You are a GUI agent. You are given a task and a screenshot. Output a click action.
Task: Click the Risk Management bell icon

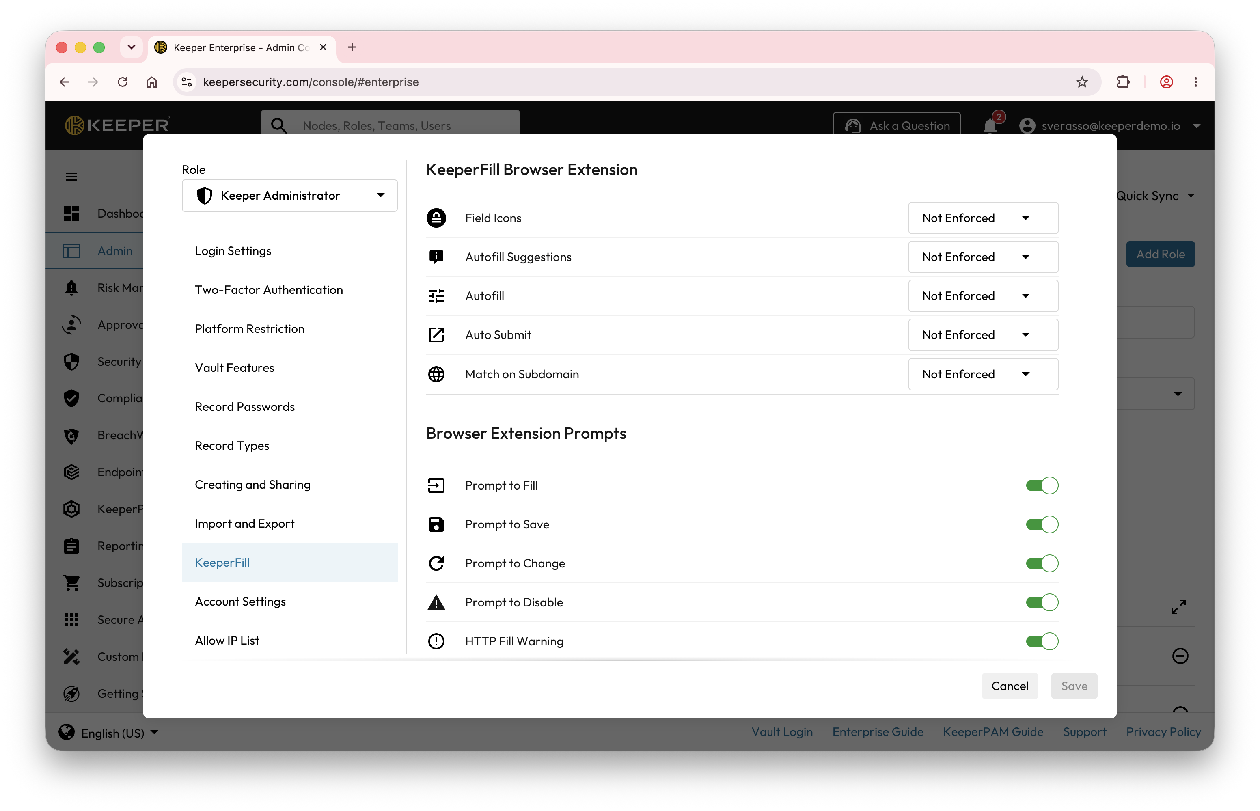pyautogui.click(x=71, y=287)
